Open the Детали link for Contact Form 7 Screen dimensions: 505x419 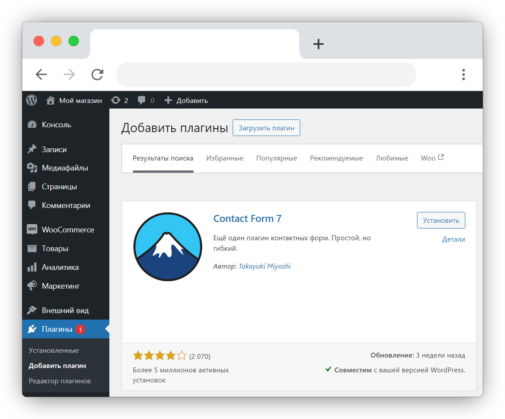(454, 239)
